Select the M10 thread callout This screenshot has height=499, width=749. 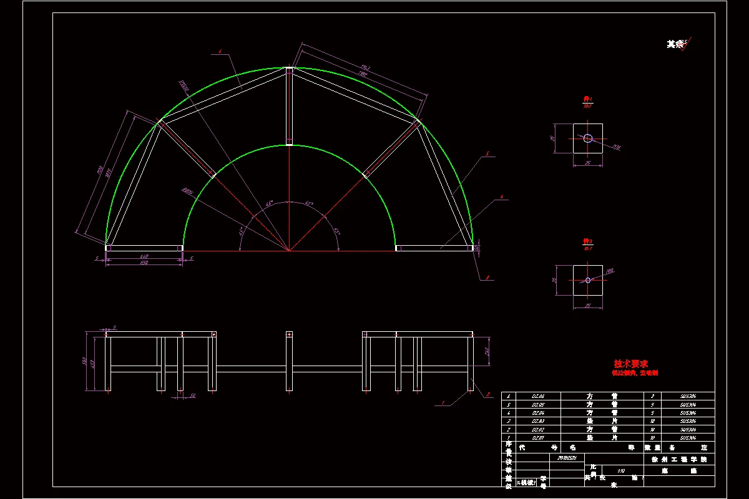610,271
